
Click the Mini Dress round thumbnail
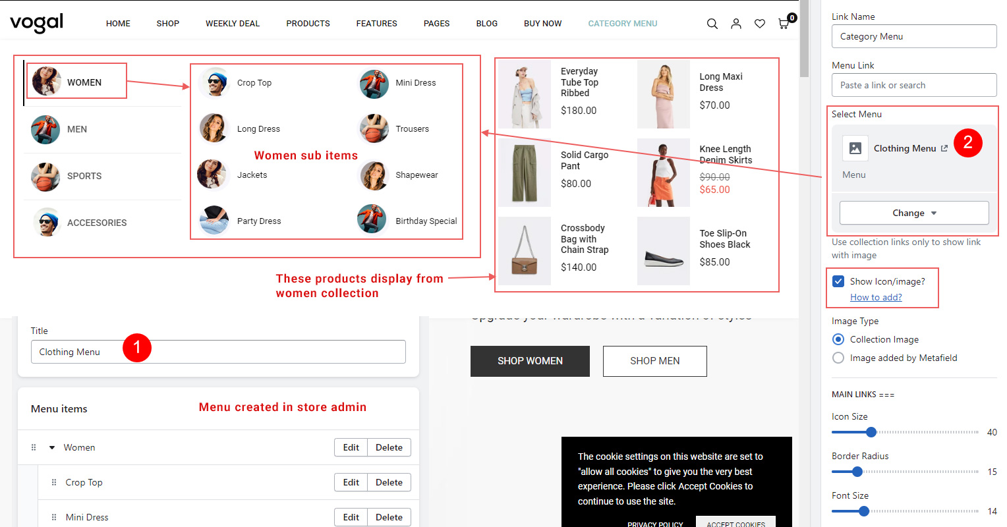(374, 84)
